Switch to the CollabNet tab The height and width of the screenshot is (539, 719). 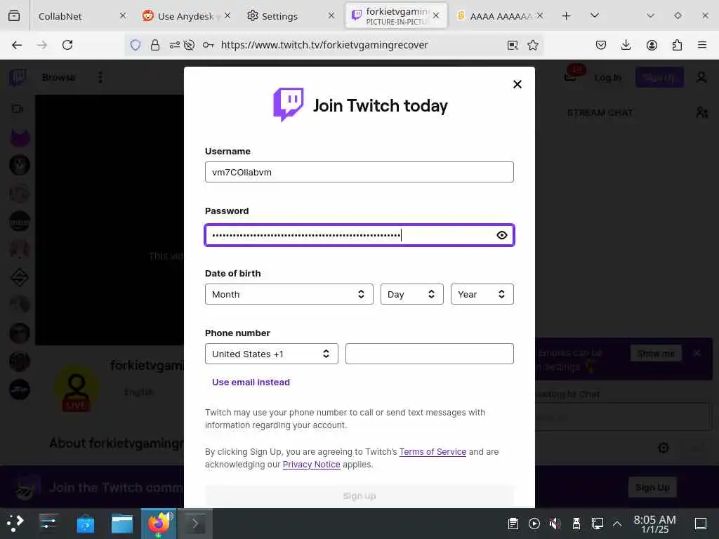click(60, 16)
